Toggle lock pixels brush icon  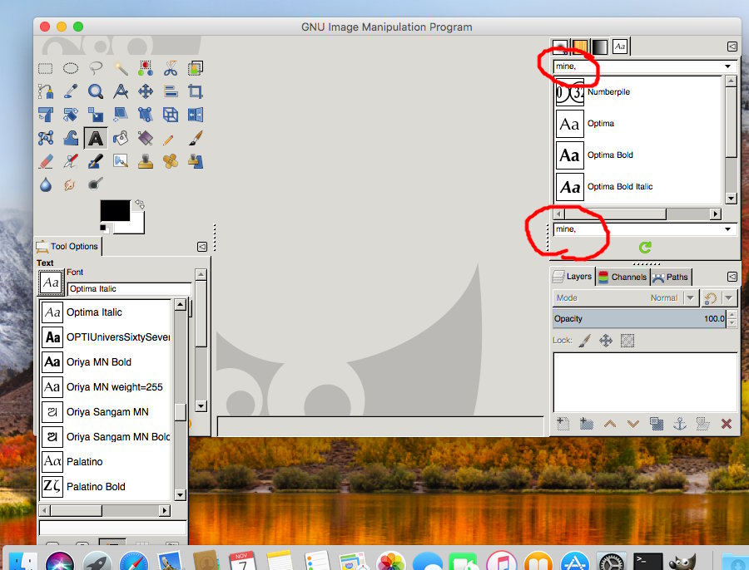pyautogui.click(x=585, y=341)
